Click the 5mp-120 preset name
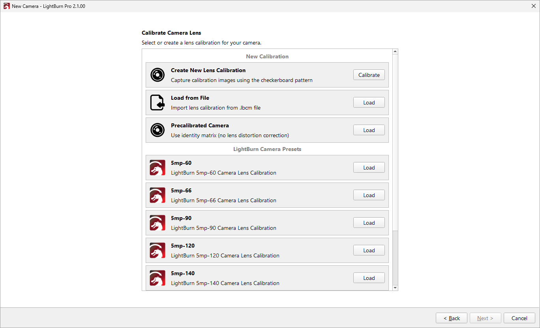This screenshot has height=328, width=540. click(183, 246)
